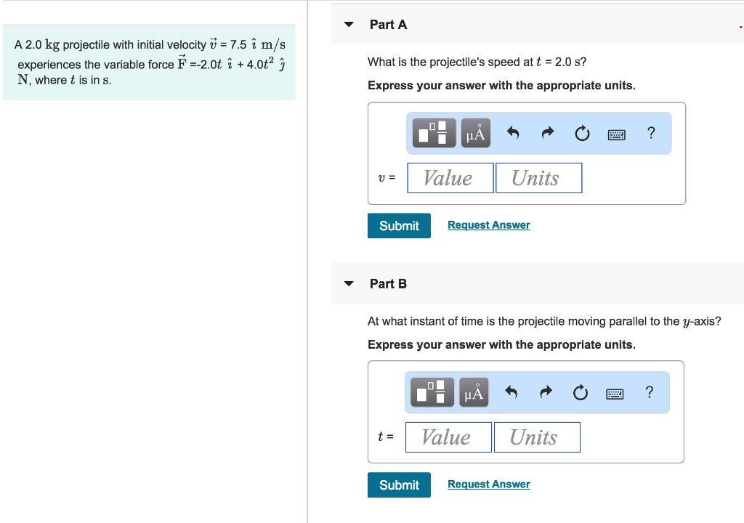
Task: Reset the Part A answer with the circular arrow
Action: pos(582,133)
